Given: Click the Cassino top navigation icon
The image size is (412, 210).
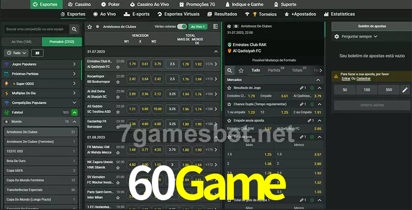Looking at the screenshot, I should 70,5.
